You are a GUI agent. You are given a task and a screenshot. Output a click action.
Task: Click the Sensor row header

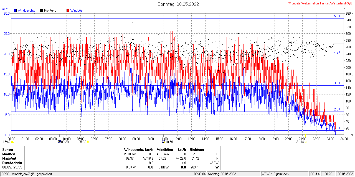coord(7,150)
